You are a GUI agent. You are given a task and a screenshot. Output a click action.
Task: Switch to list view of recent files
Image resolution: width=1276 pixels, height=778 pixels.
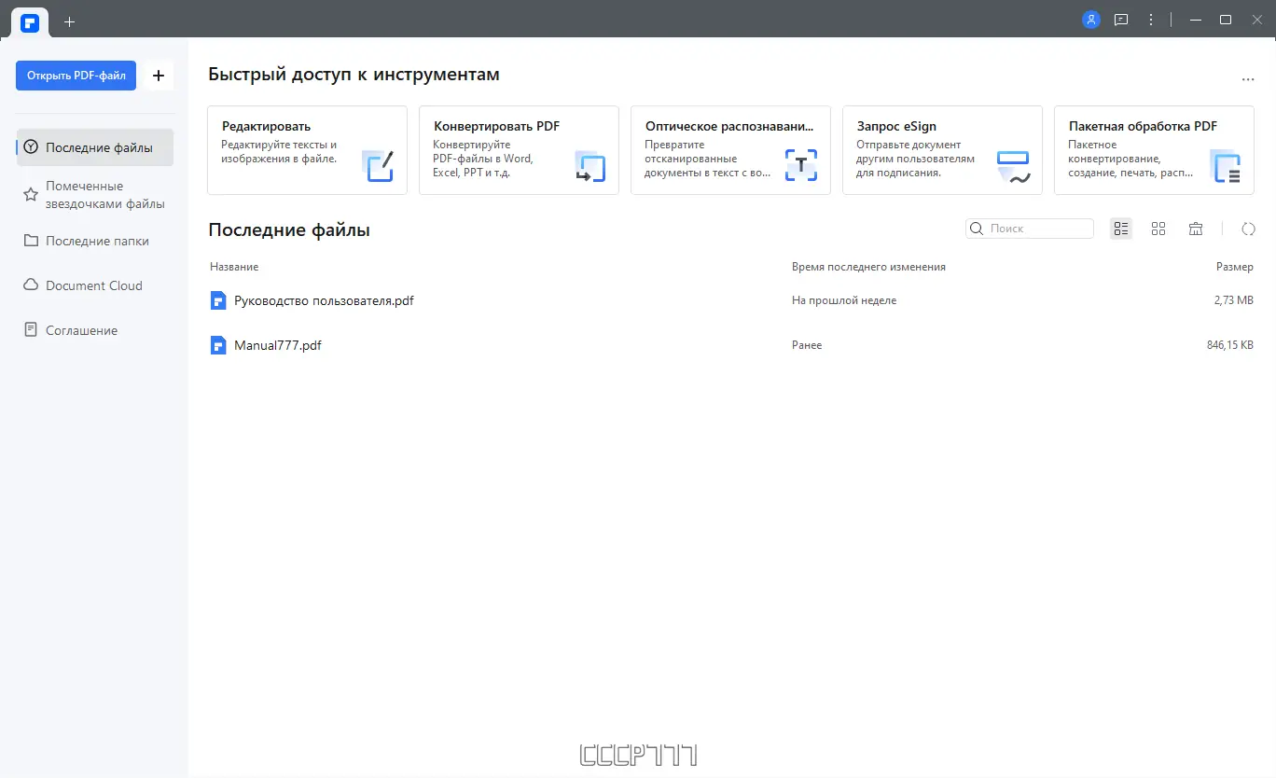click(x=1121, y=229)
